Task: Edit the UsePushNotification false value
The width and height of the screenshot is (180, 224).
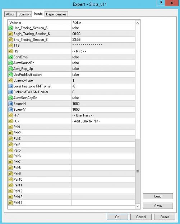Action: click(x=103, y=75)
